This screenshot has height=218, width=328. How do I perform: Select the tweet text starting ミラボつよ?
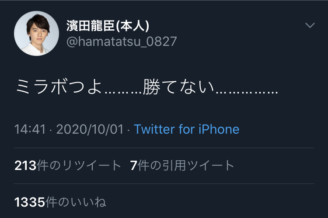click(x=147, y=87)
